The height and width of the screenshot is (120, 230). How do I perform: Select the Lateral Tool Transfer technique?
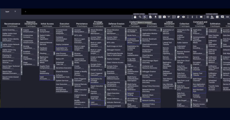click(168, 44)
